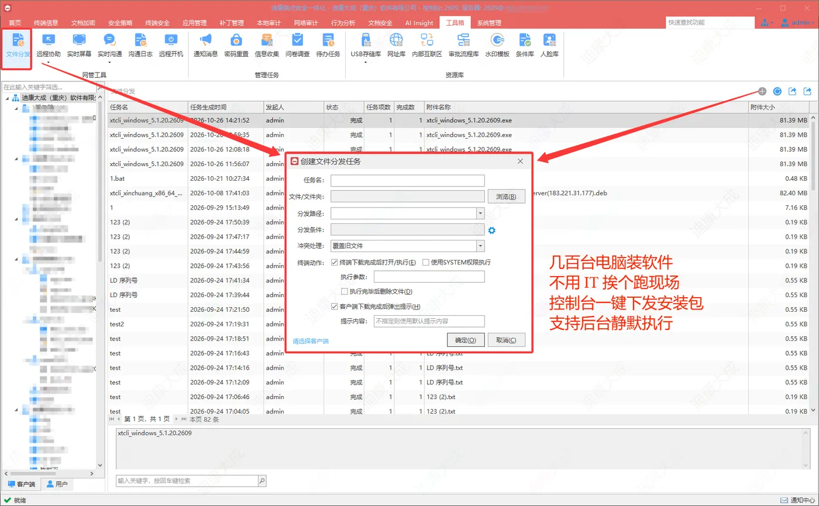Open the admin account dropdown

797,22
